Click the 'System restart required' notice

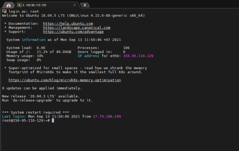[x=35, y=113]
